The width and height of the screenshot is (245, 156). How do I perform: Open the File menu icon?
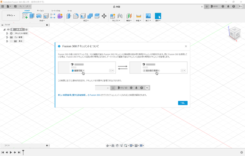tap(9, 6)
